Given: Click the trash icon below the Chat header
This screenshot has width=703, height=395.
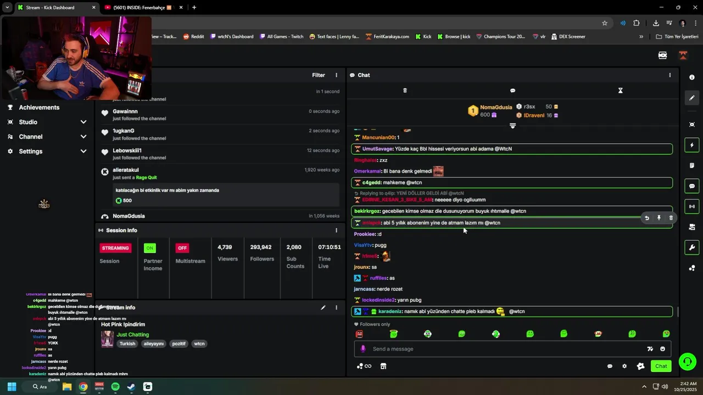Looking at the screenshot, I should tap(405, 91).
